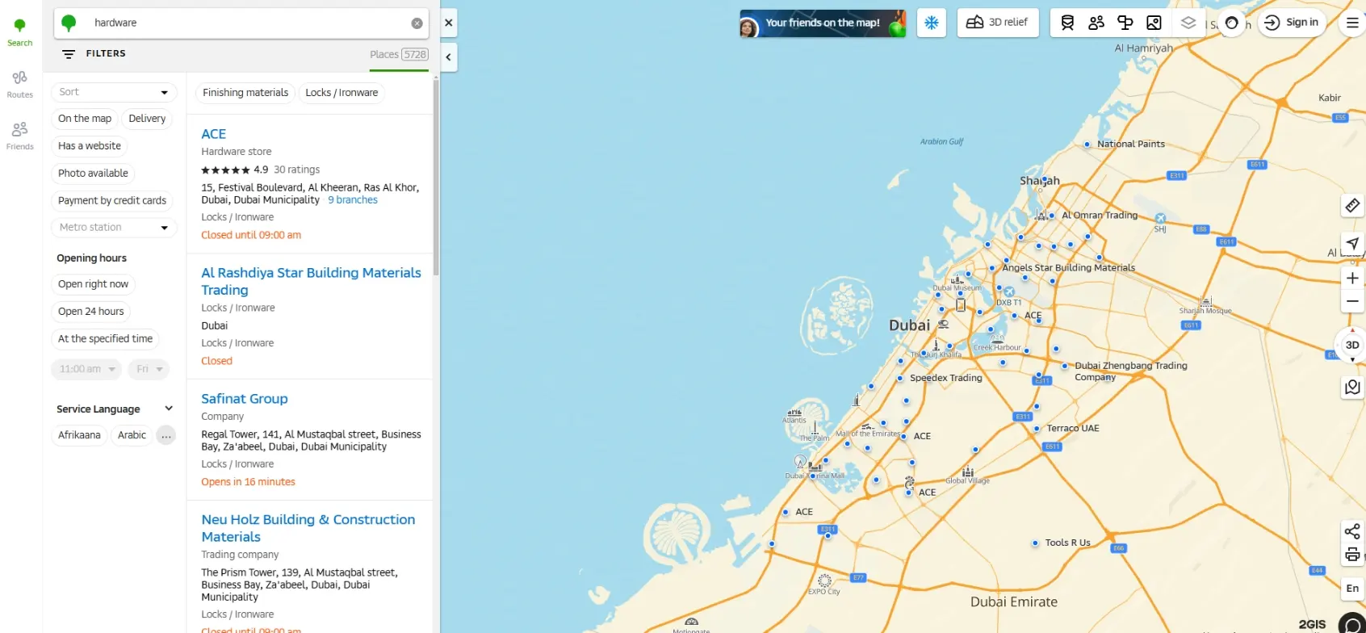Image resolution: width=1366 pixels, height=633 pixels.
Task: Open the hamburger main menu
Action: click(1351, 23)
